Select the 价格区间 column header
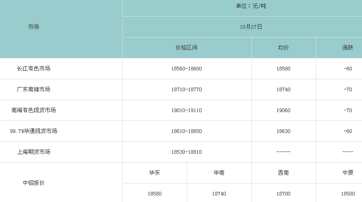Screen dimensions: 362x202 tap(186, 48)
